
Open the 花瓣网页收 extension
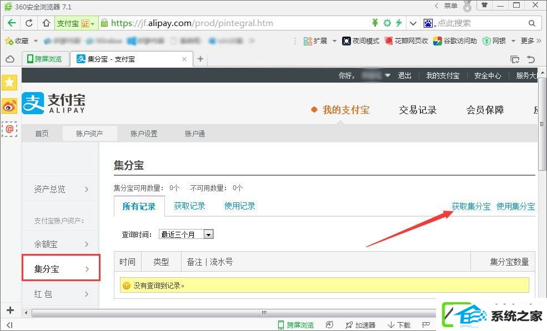(x=407, y=41)
